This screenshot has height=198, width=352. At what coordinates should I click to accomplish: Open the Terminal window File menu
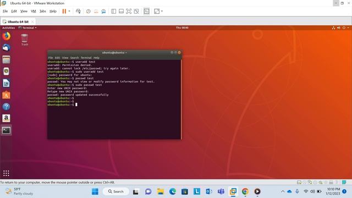coord(51,58)
